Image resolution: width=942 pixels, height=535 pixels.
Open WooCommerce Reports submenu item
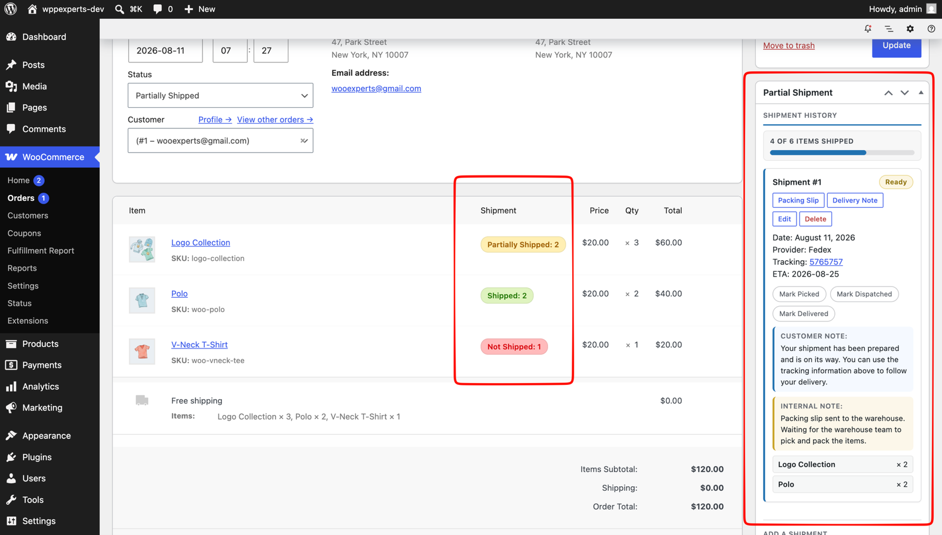click(x=22, y=268)
